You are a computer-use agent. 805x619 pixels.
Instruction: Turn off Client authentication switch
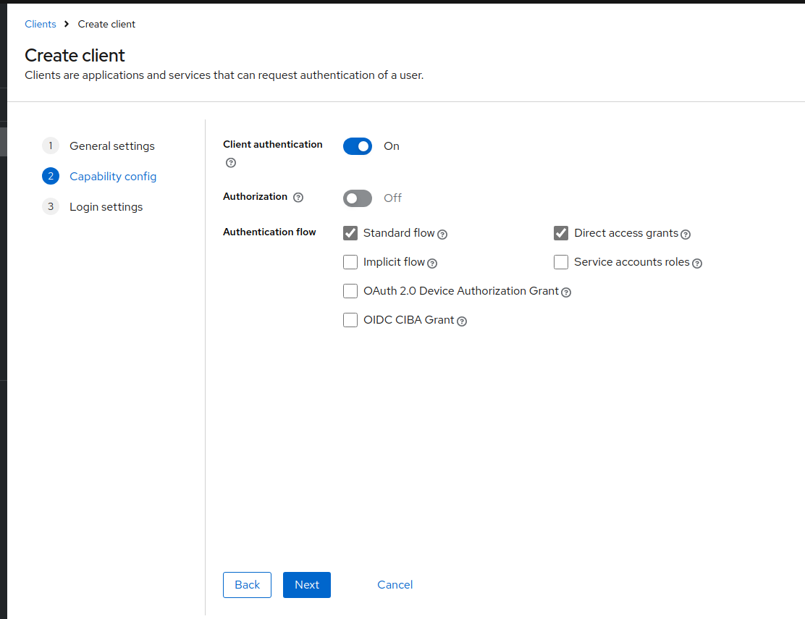(x=358, y=146)
